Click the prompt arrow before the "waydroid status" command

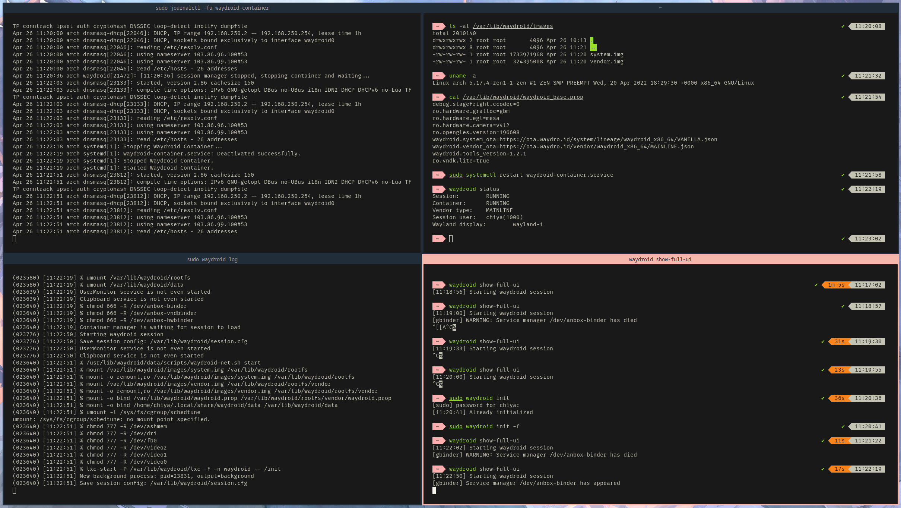point(439,189)
